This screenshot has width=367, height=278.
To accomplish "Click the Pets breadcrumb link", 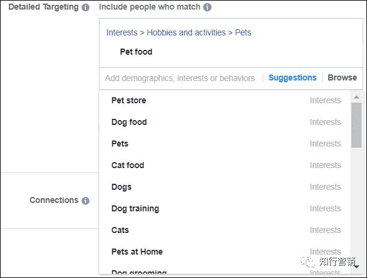I will (242, 32).
